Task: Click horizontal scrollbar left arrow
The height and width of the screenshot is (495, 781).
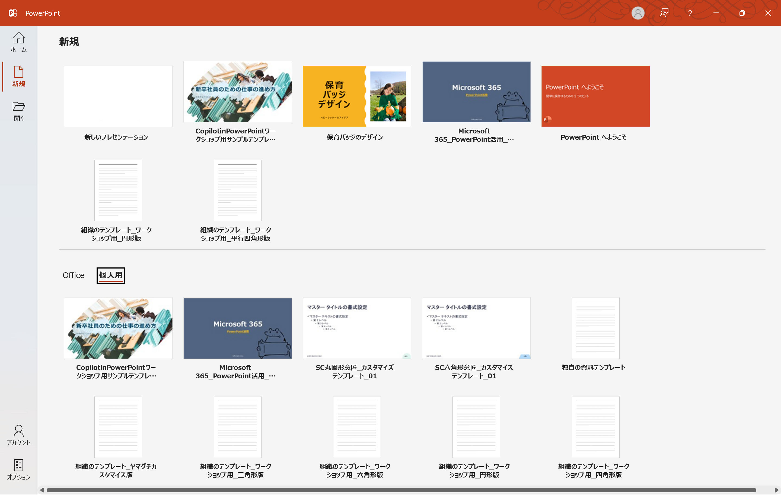Action: click(x=42, y=490)
